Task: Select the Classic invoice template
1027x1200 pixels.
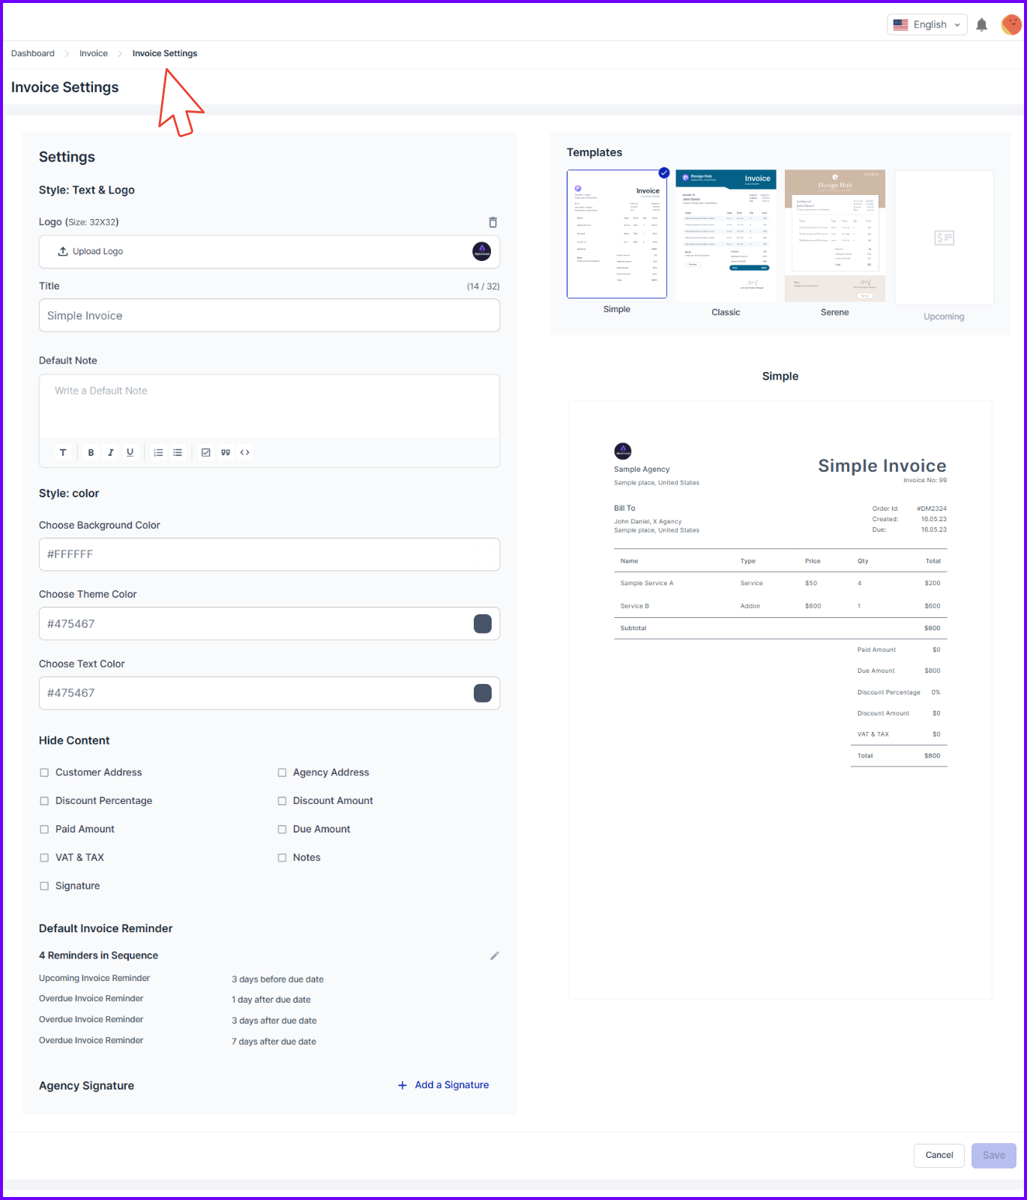Action: point(726,235)
